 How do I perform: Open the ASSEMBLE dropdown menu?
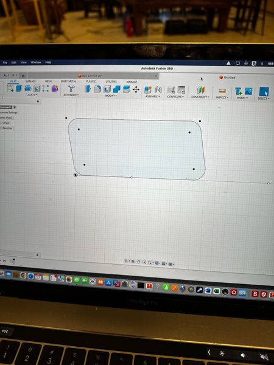pos(153,96)
